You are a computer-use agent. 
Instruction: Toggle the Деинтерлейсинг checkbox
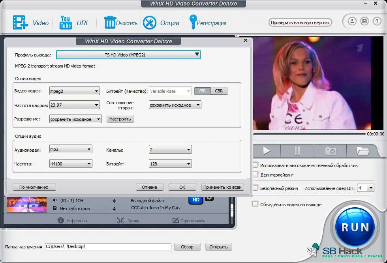[x=255, y=175]
